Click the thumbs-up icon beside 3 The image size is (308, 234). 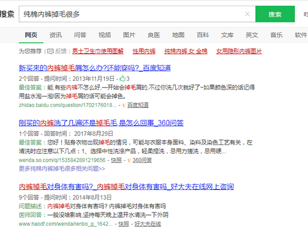point(122,78)
